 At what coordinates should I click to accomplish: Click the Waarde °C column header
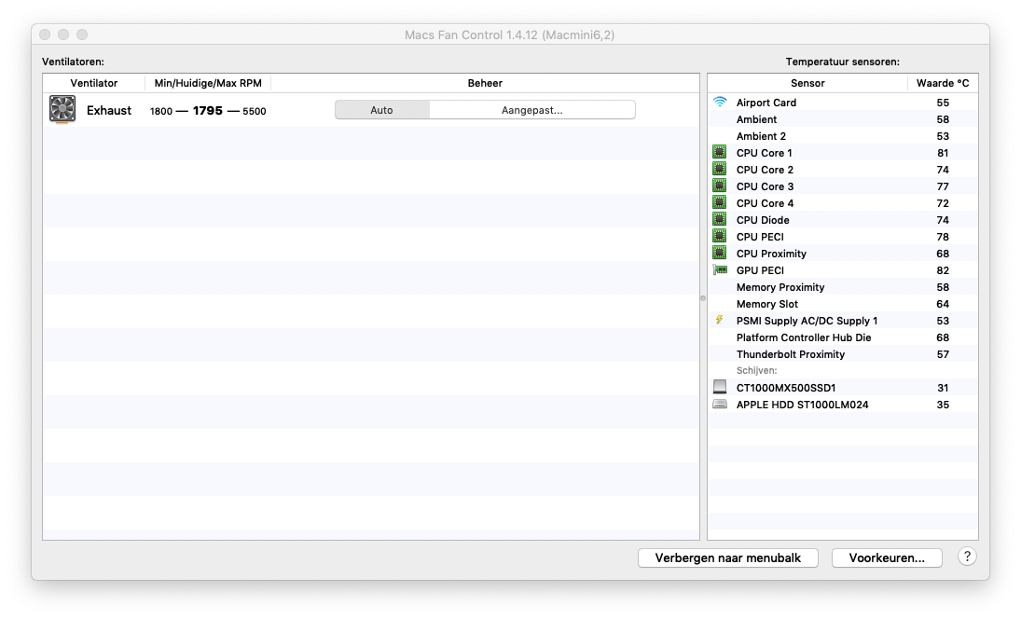943,83
